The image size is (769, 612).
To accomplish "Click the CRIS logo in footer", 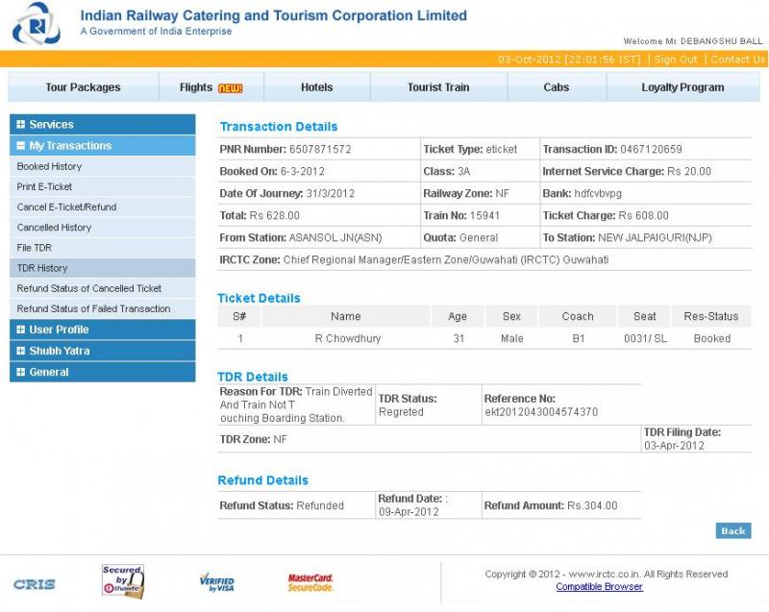I will point(34,584).
